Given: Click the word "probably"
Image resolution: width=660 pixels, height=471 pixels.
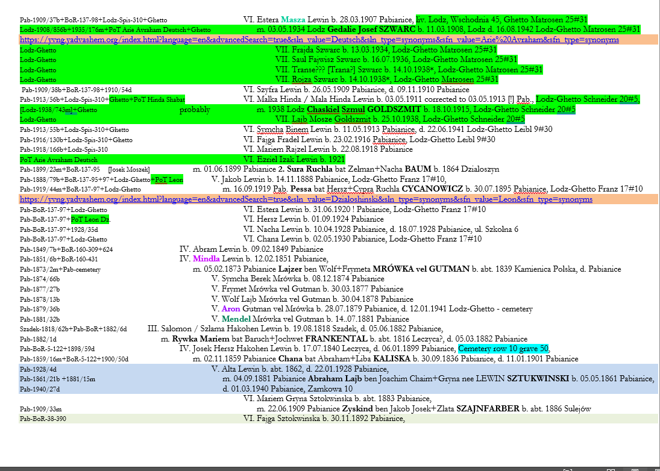Looking at the screenshot, I should click(x=195, y=110).
